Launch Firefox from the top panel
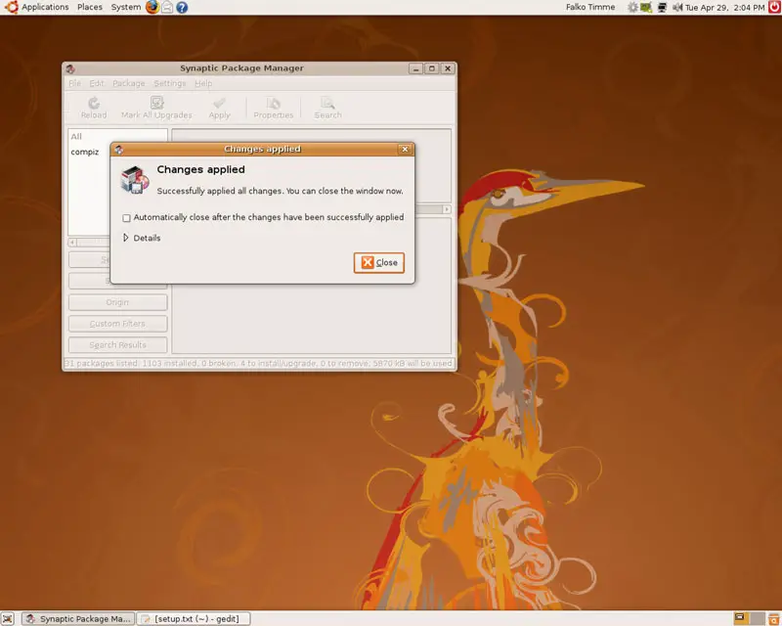The height and width of the screenshot is (626, 782). [x=152, y=7]
